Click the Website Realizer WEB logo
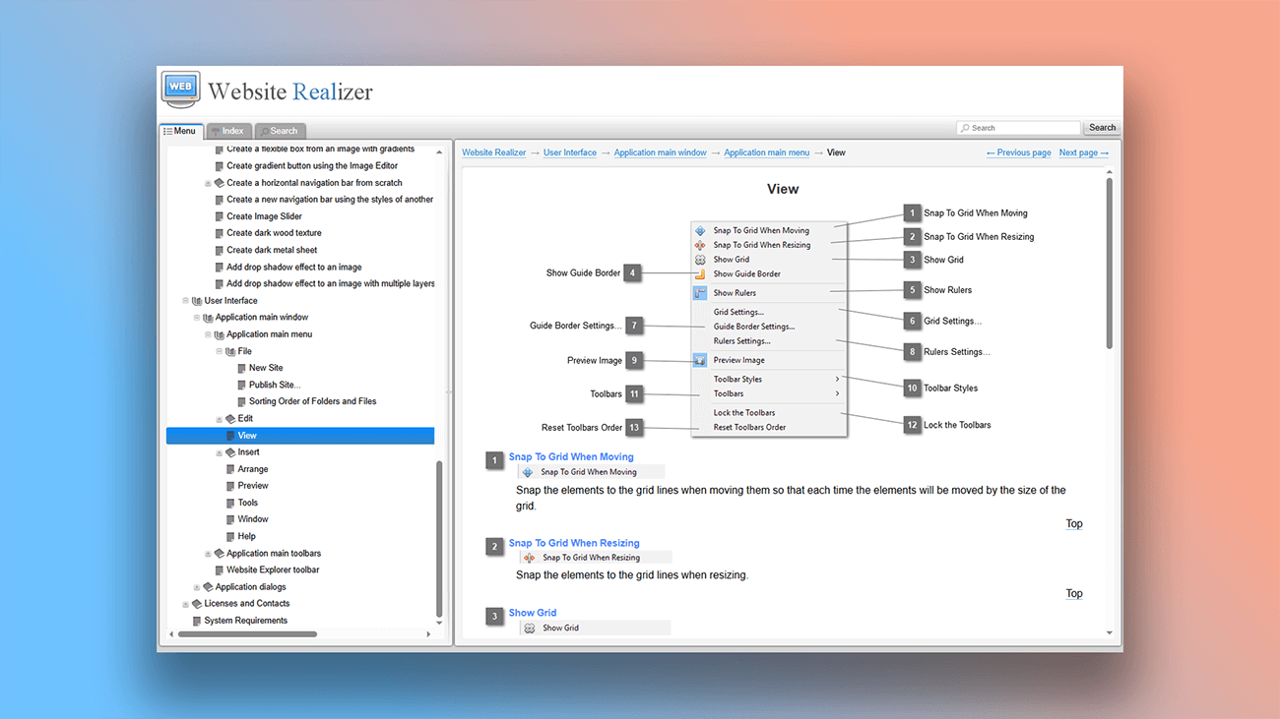 (180, 88)
